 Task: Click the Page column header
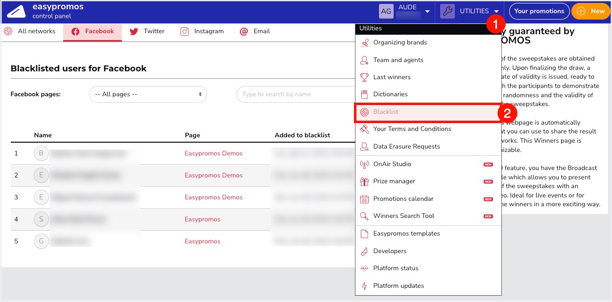coord(192,135)
